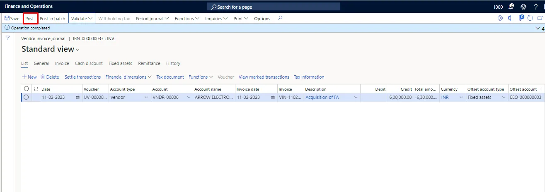The width and height of the screenshot is (545, 192).
Task: Open the History tab
Action: tap(173, 63)
